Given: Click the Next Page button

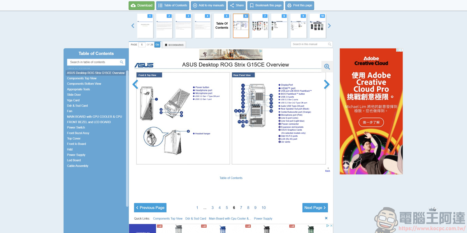Looking at the screenshot, I should 315,208.
